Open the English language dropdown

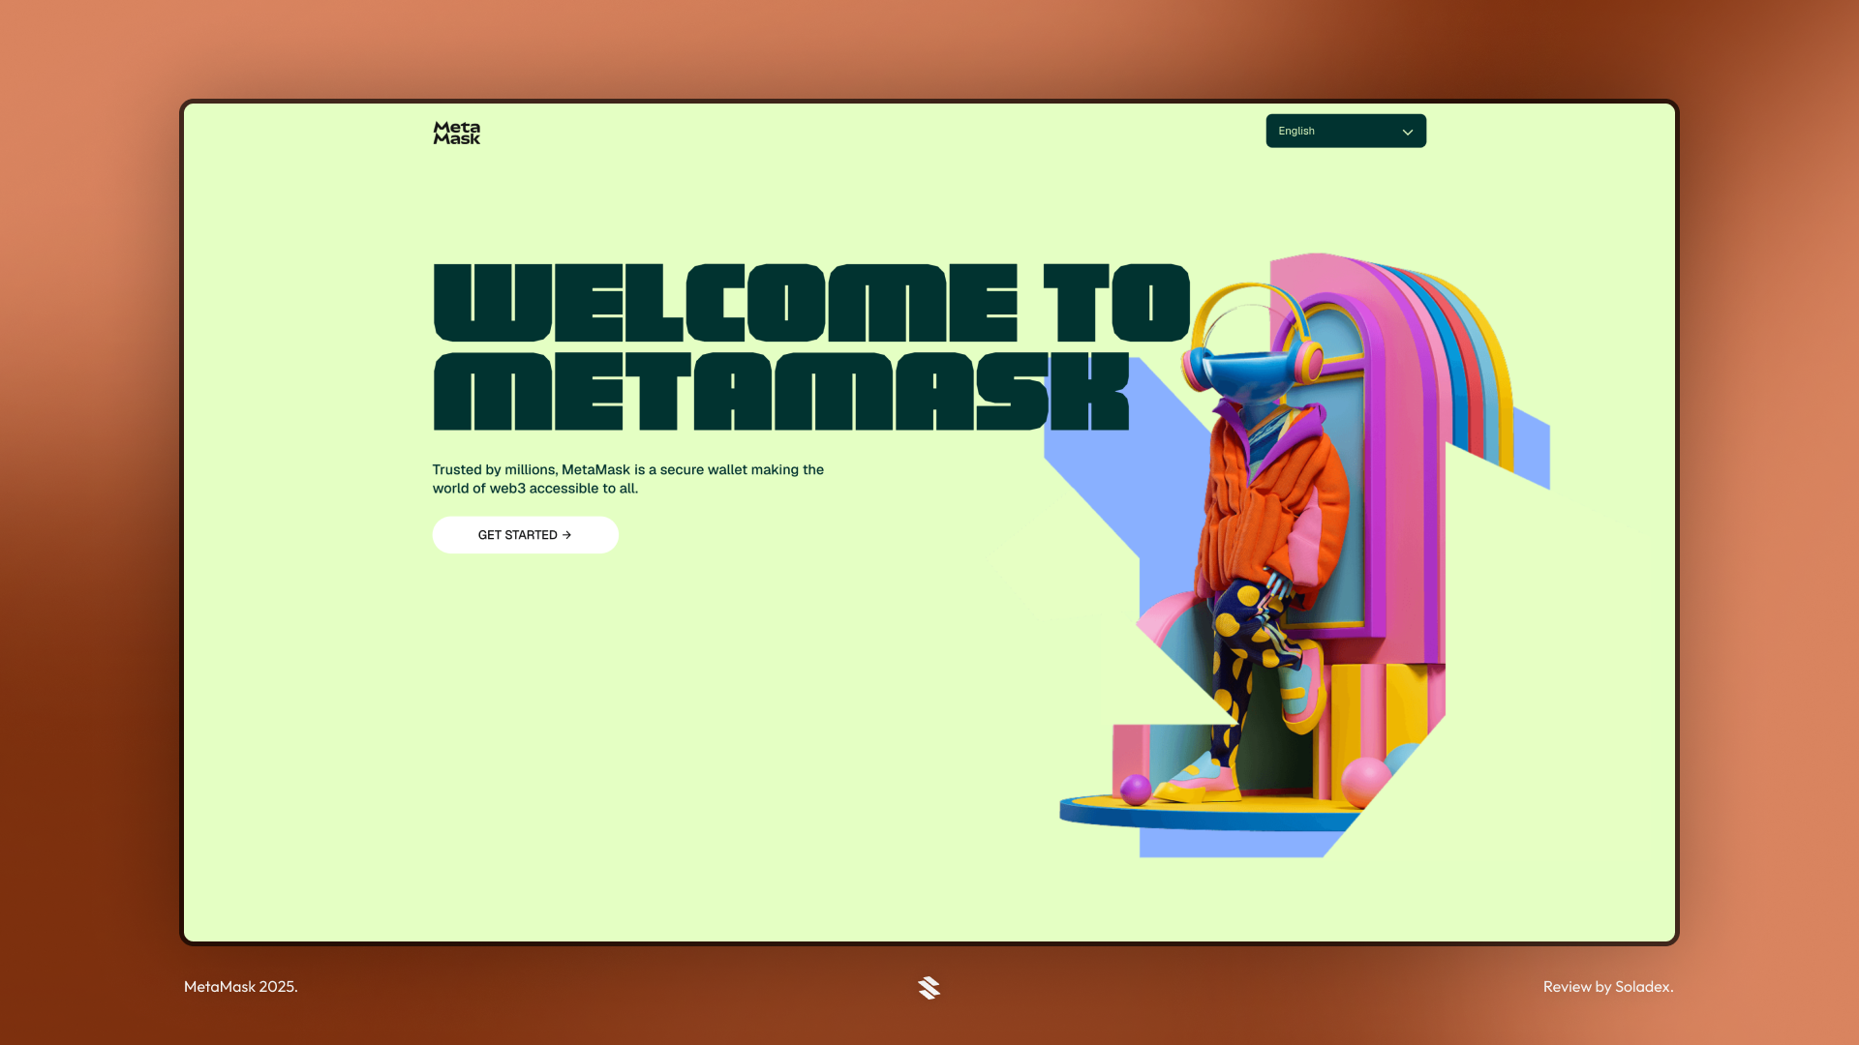pyautogui.click(x=1345, y=131)
